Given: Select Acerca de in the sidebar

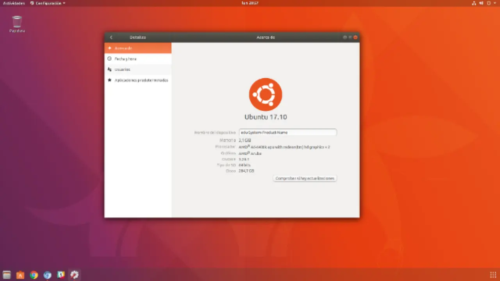Looking at the screenshot, I should [x=138, y=48].
